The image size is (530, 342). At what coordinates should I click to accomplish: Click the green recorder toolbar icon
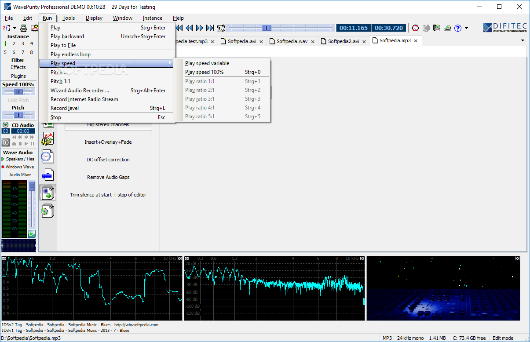click(x=447, y=28)
